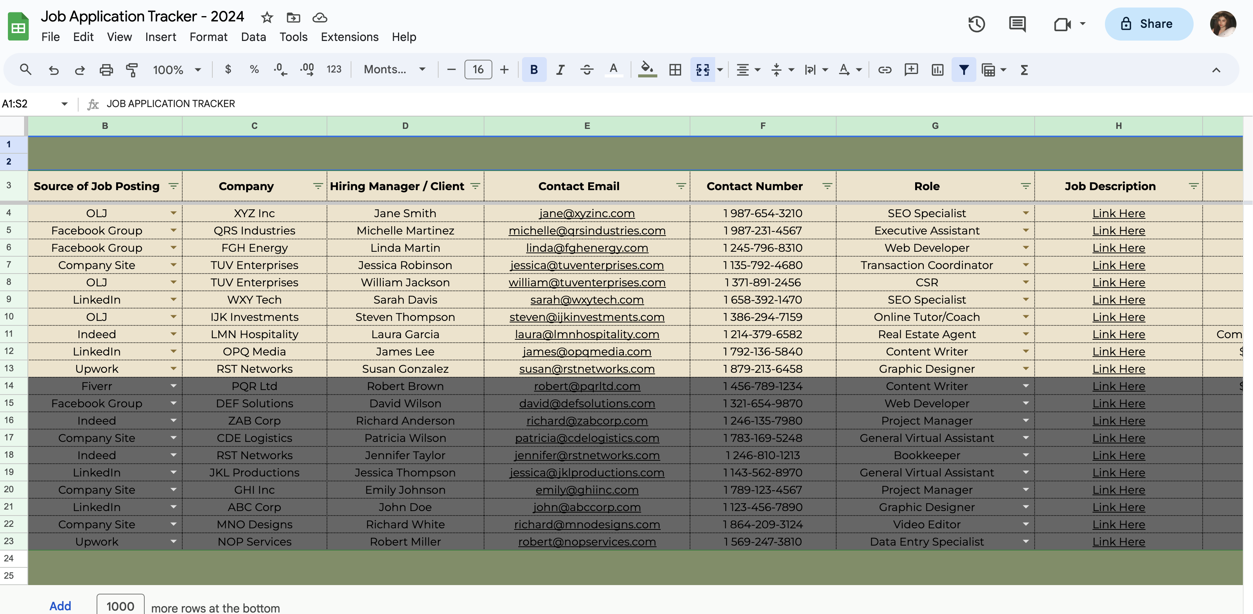Open text rotation options
The image size is (1253, 614).
(x=850, y=70)
